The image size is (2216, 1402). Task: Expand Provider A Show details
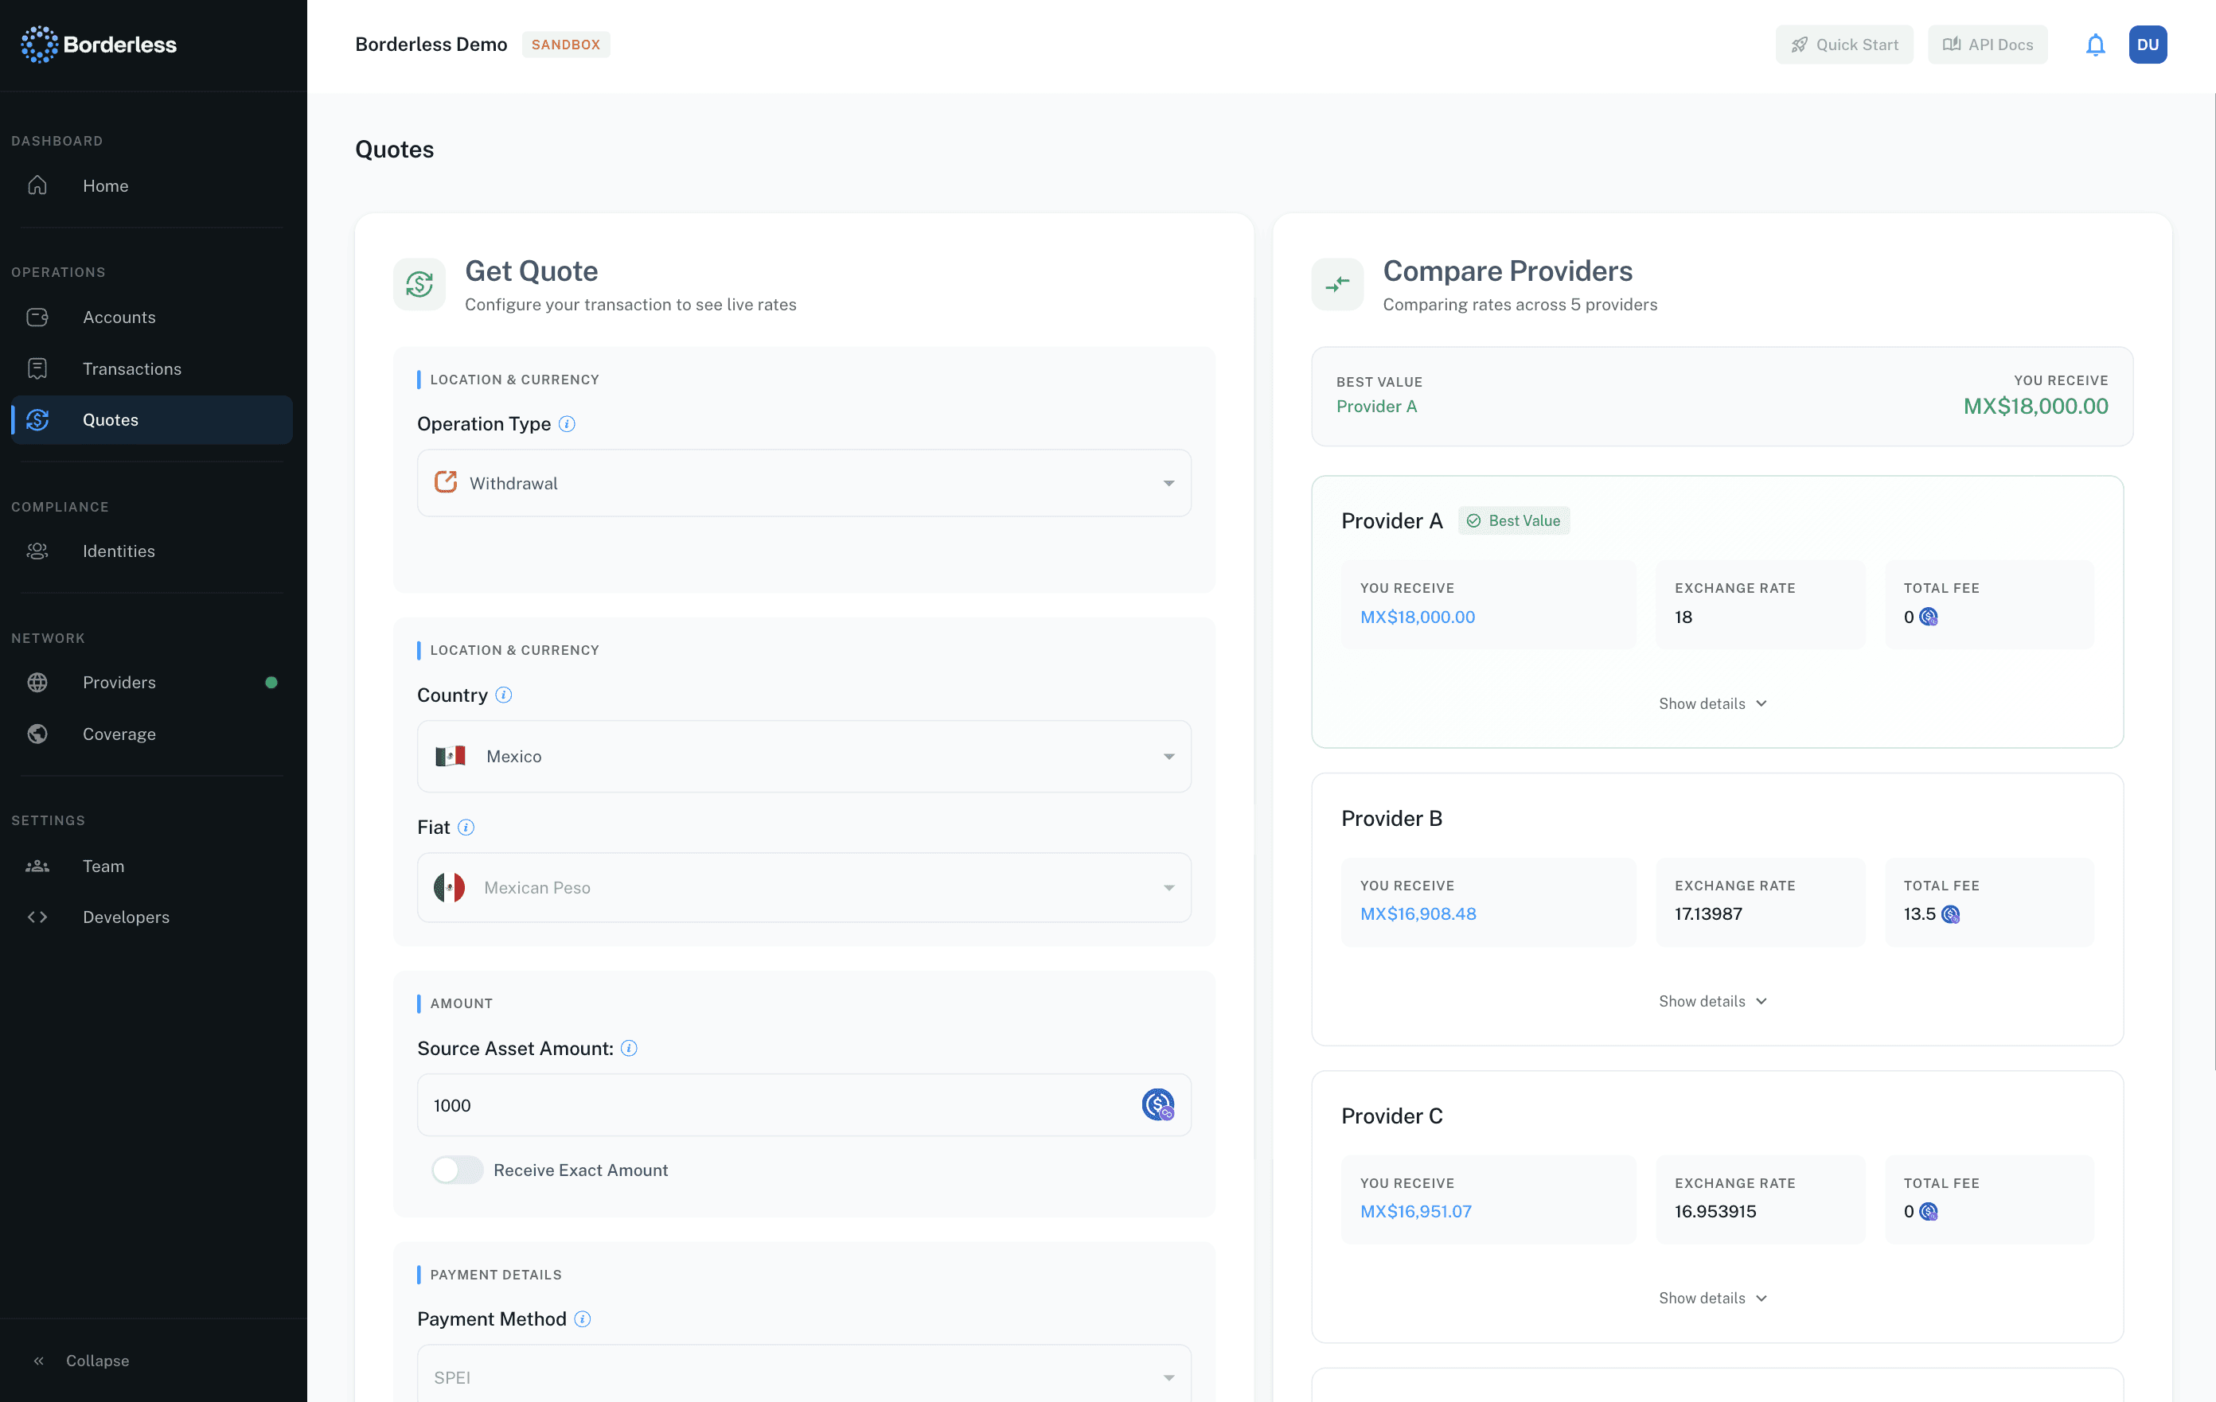click(1711, 703)
